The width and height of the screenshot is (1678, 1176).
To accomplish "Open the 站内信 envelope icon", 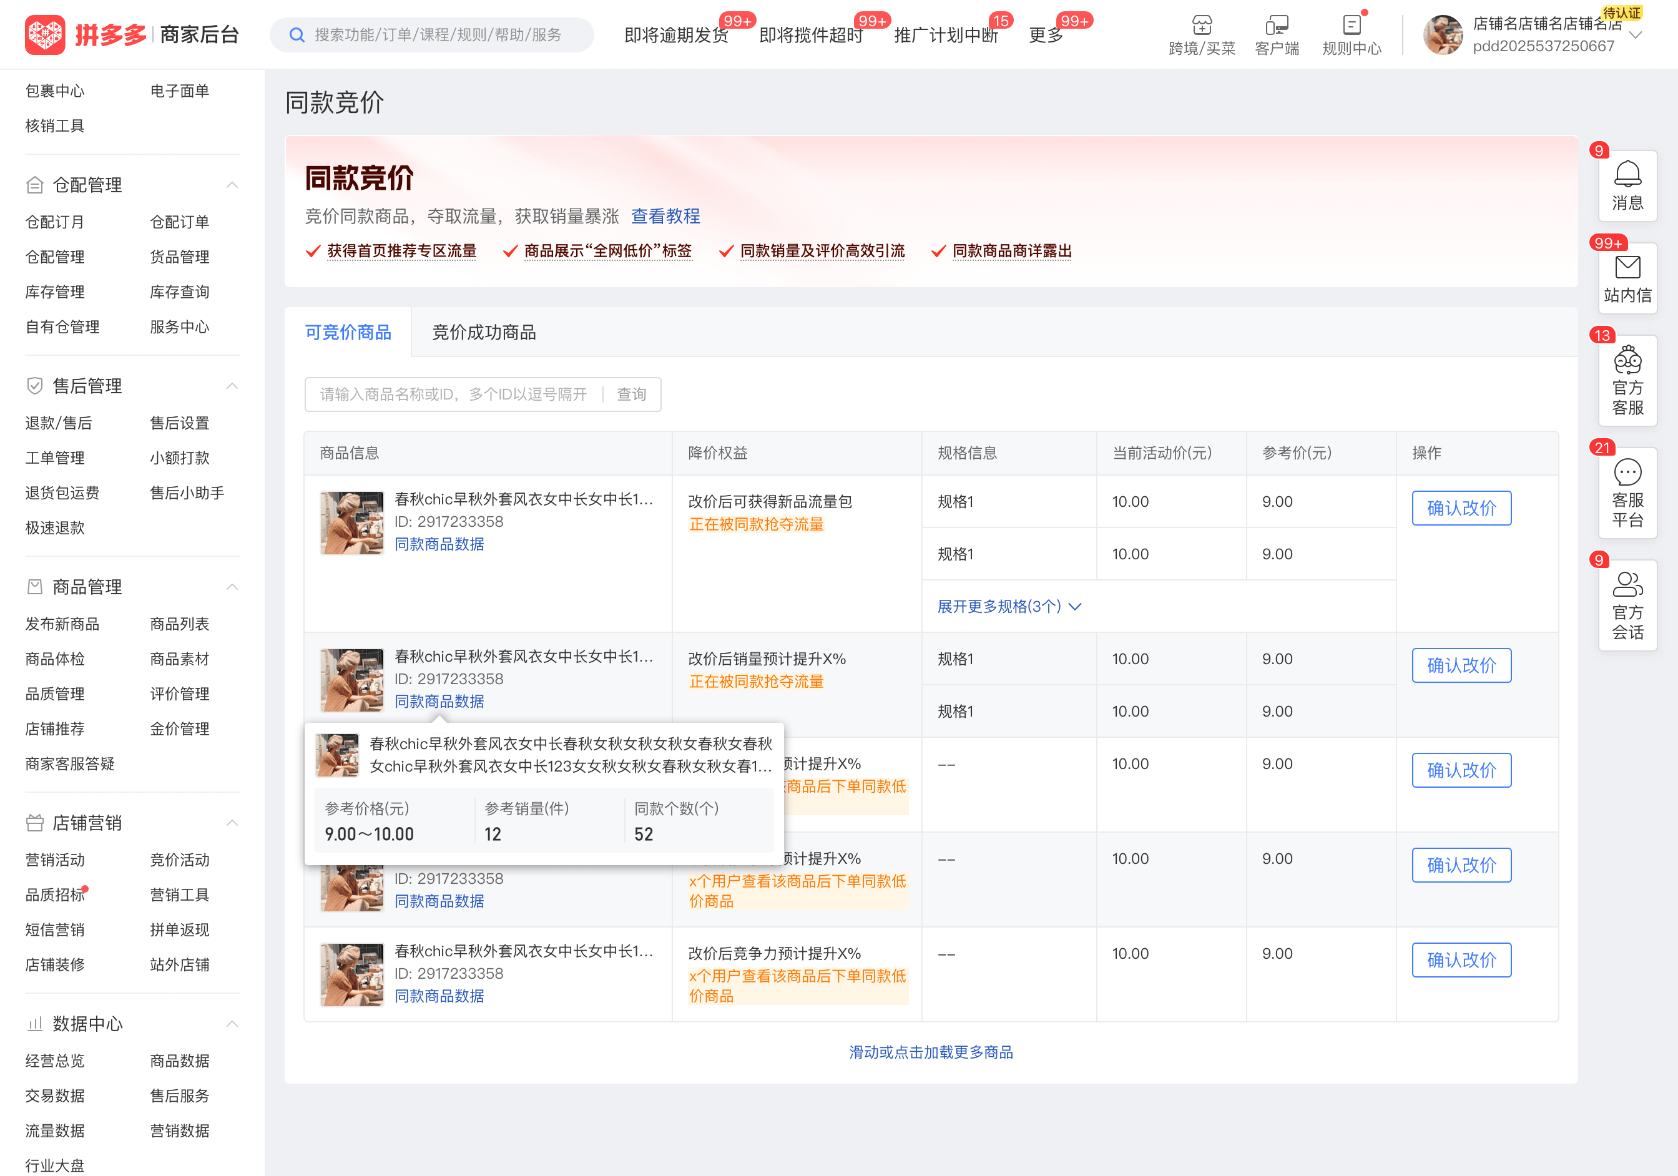I will [1627, 268].
